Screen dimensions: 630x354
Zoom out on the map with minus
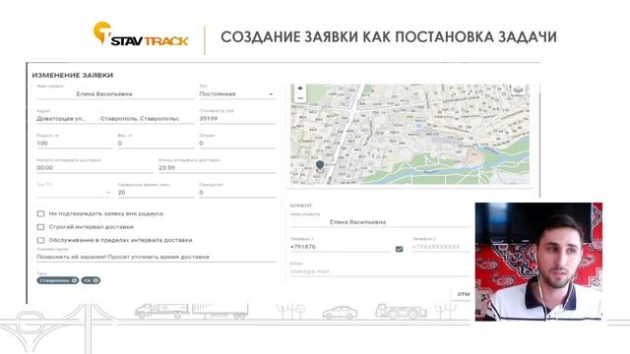(x=299, y=98)
